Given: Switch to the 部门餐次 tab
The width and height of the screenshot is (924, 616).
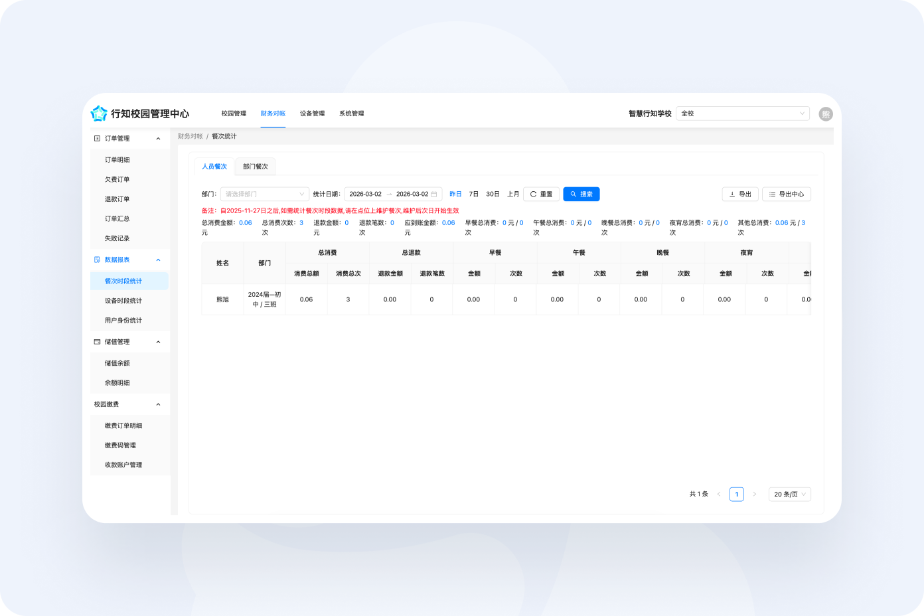Looking at the screenshot, I should [x=256, y=167].
